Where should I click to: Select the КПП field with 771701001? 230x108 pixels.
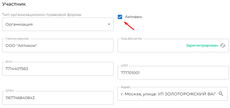(x=173, y=73)
